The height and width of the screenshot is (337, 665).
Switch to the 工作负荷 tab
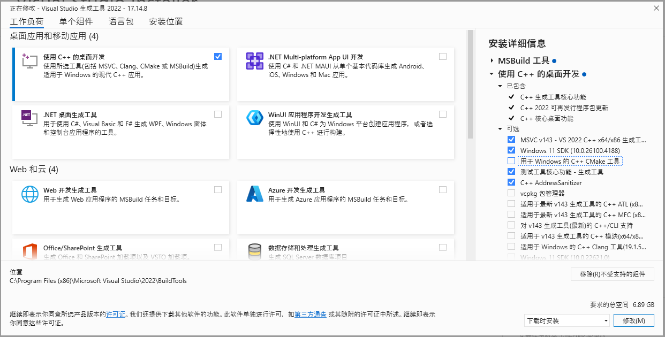pyautogui.click(x=27, y=22)
